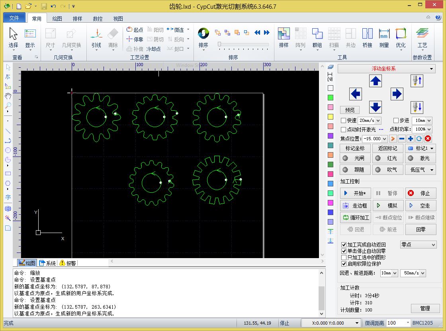Toggle the 跟随 follow button

tap(355, 170)
